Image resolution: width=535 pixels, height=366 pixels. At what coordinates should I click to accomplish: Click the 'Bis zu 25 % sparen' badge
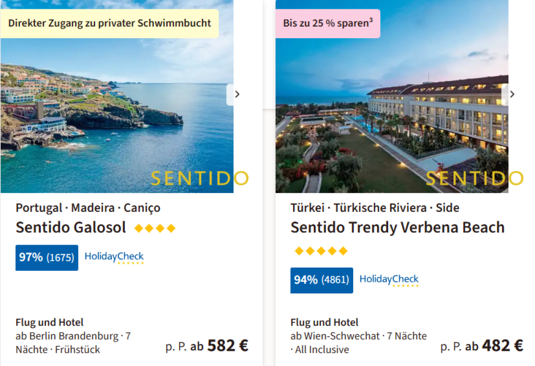coord(328,24)
